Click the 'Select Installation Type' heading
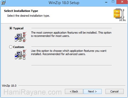This screenshot has height=98, width=128. click(x=21, y=11)
